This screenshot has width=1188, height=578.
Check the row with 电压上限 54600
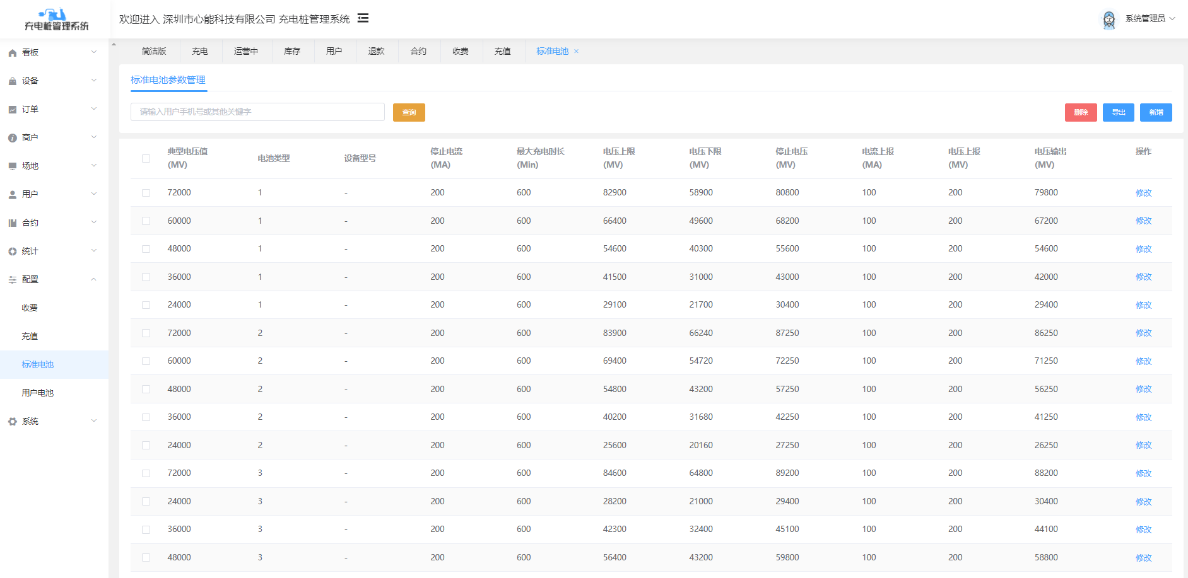(x=146, y=249)
